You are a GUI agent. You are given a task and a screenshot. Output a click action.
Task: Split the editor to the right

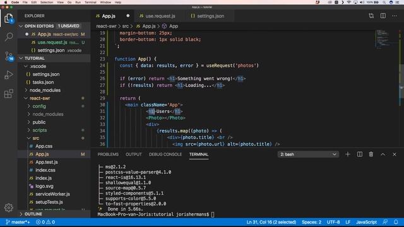[383, 16]
